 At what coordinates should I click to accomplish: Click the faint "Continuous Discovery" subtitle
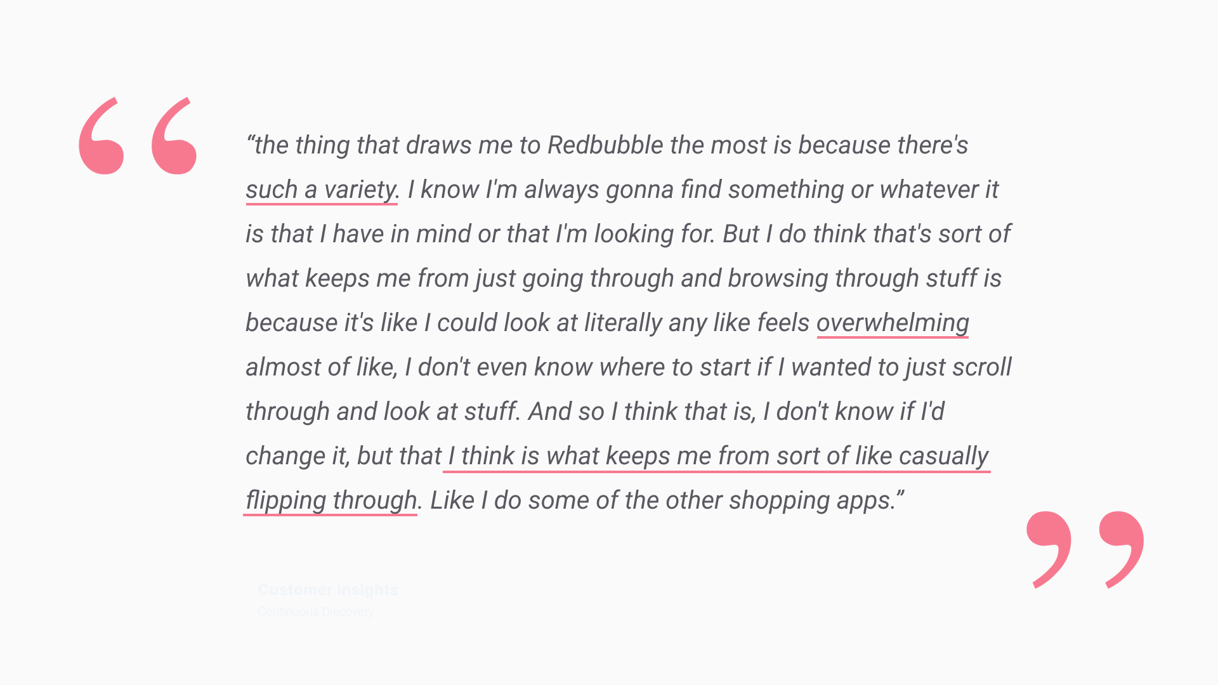pos(316,612)
